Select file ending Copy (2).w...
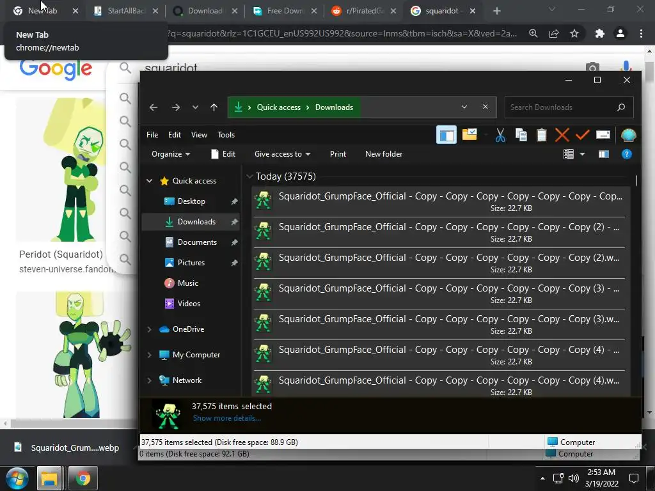This screenshot has width=655, height=491. (x=439, y=263)
